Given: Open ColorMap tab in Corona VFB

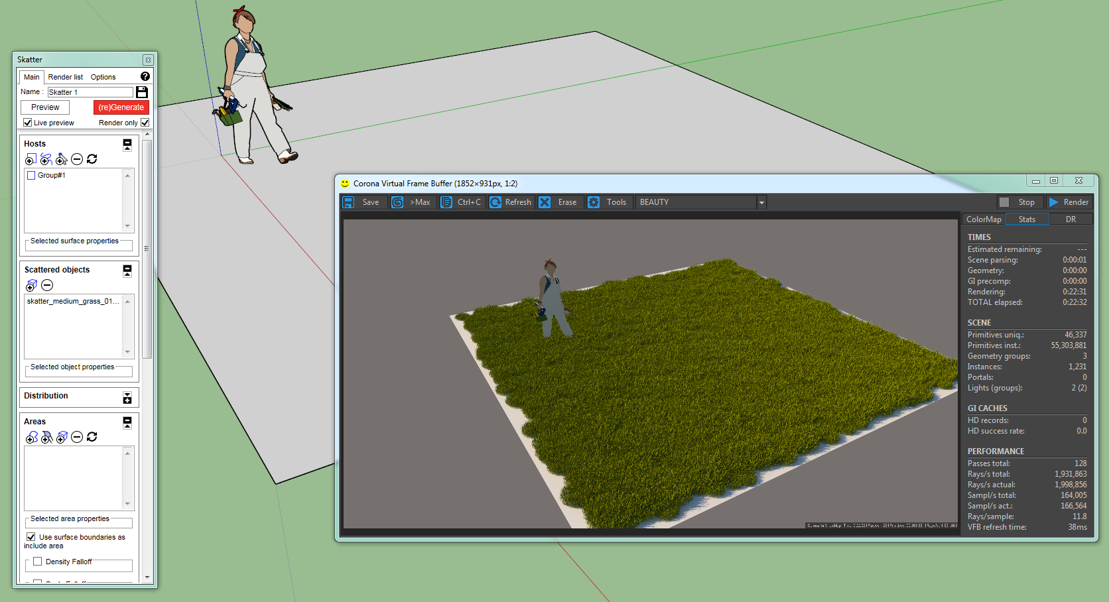Looking at the screenshot, I should coord(984,219).
